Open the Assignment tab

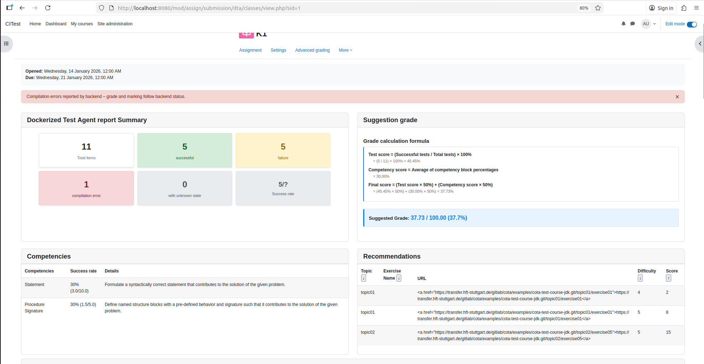[x=250, y=50]
